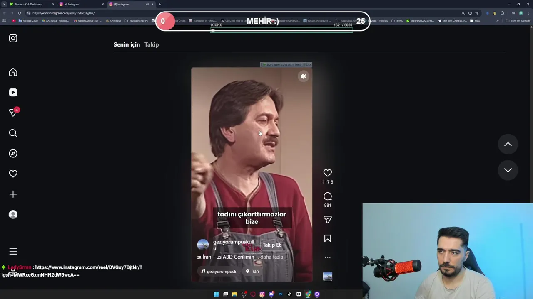
Task: Open the three-dot reel options menu
Action: (328, 257)
